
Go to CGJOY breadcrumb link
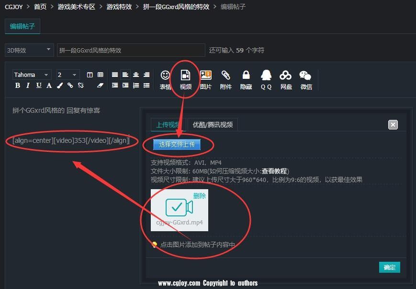pos(14,7)
